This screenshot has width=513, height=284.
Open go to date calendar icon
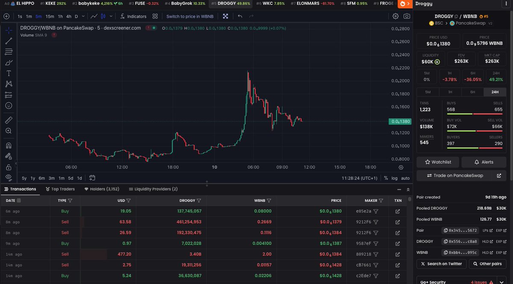[92, 178]
